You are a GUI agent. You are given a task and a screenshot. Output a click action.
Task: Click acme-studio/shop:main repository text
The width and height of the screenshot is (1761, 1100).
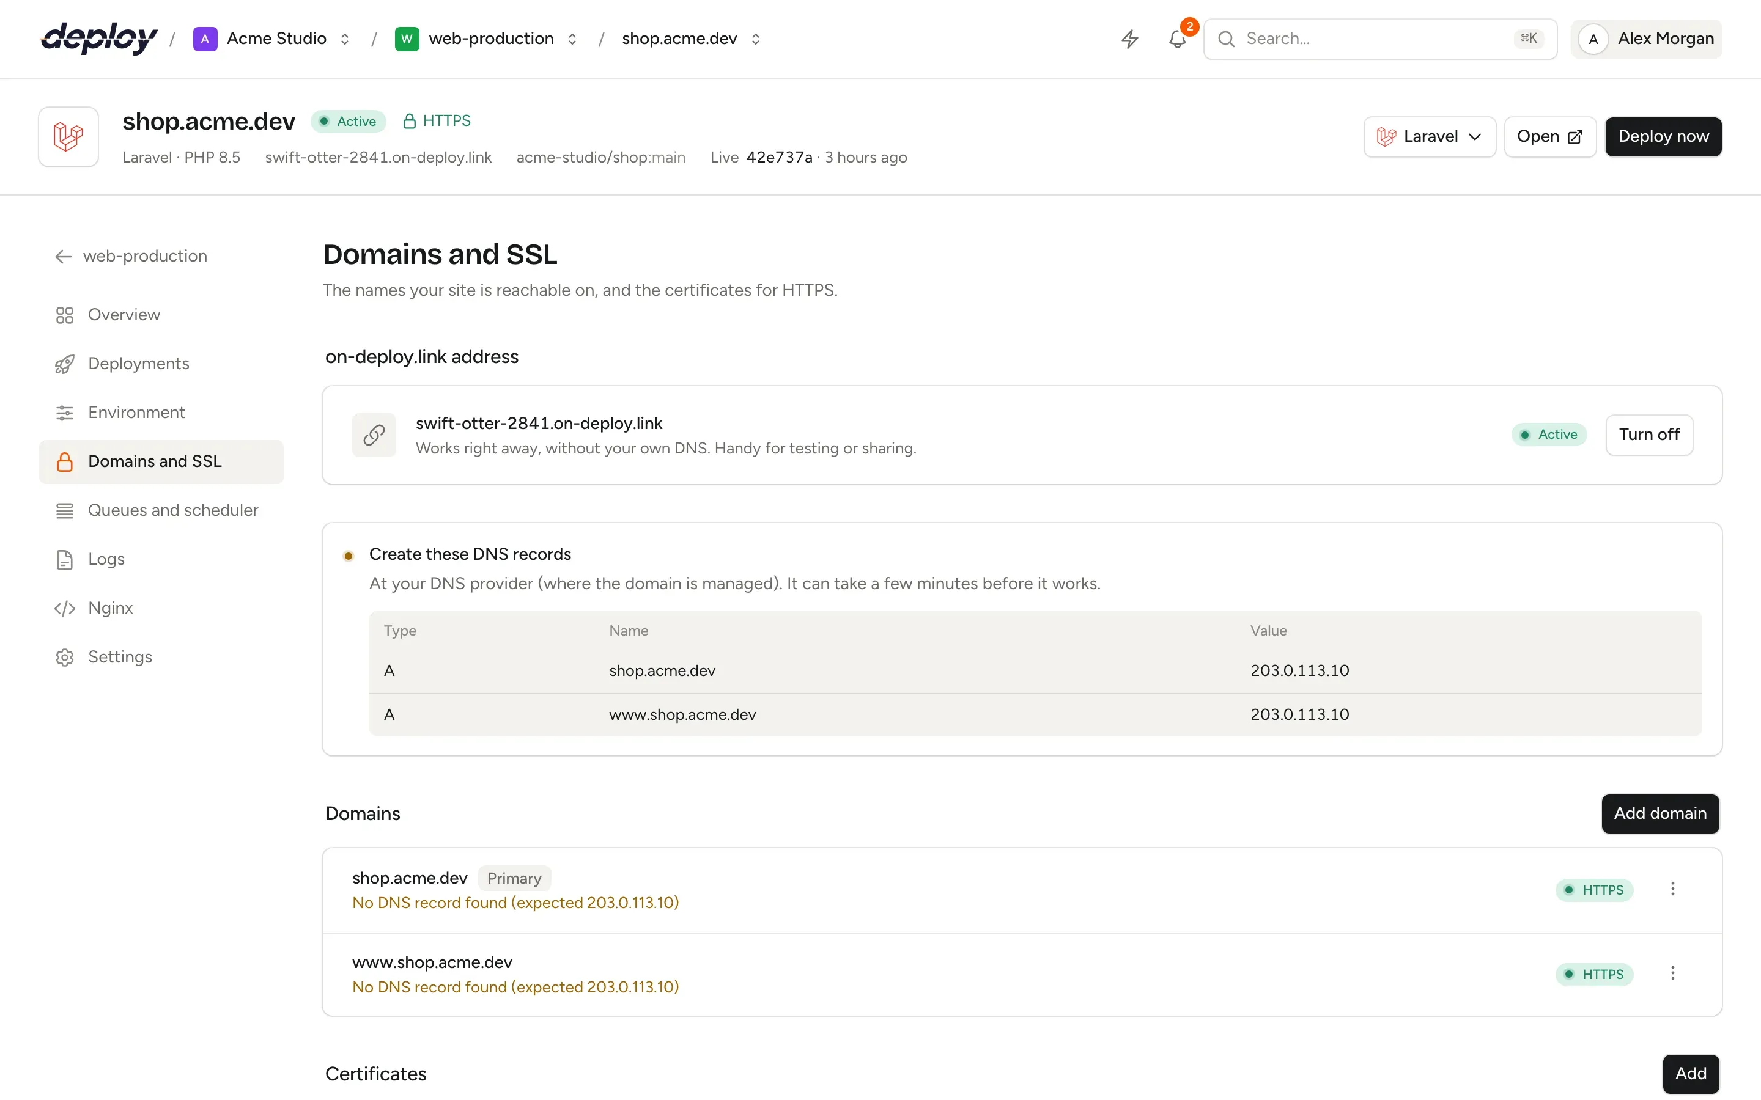coord(601,157)
